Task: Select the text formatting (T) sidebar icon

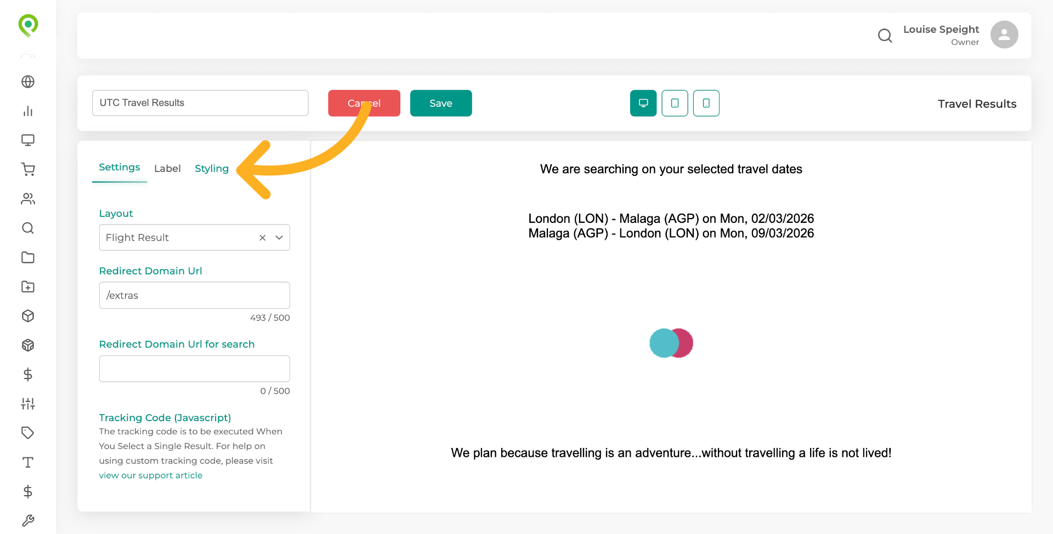Action: coord(28,462)
